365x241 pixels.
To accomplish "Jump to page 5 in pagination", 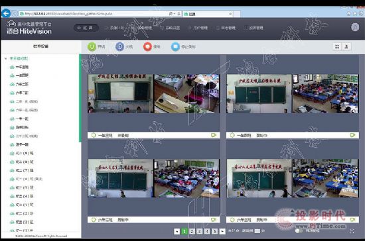I will (x=215, y=231).
